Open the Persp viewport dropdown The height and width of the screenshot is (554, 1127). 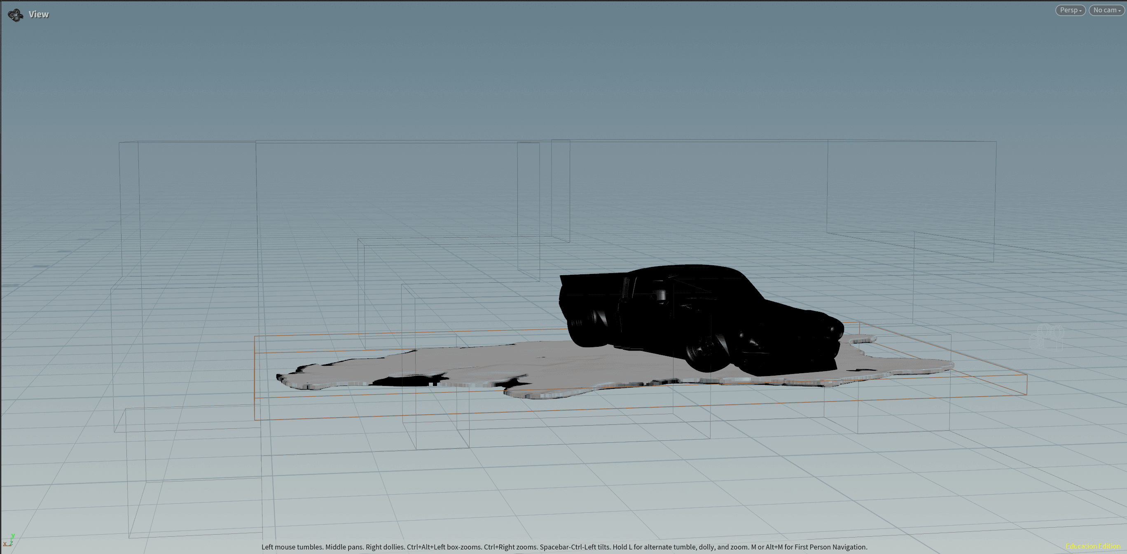[1069, 10]
